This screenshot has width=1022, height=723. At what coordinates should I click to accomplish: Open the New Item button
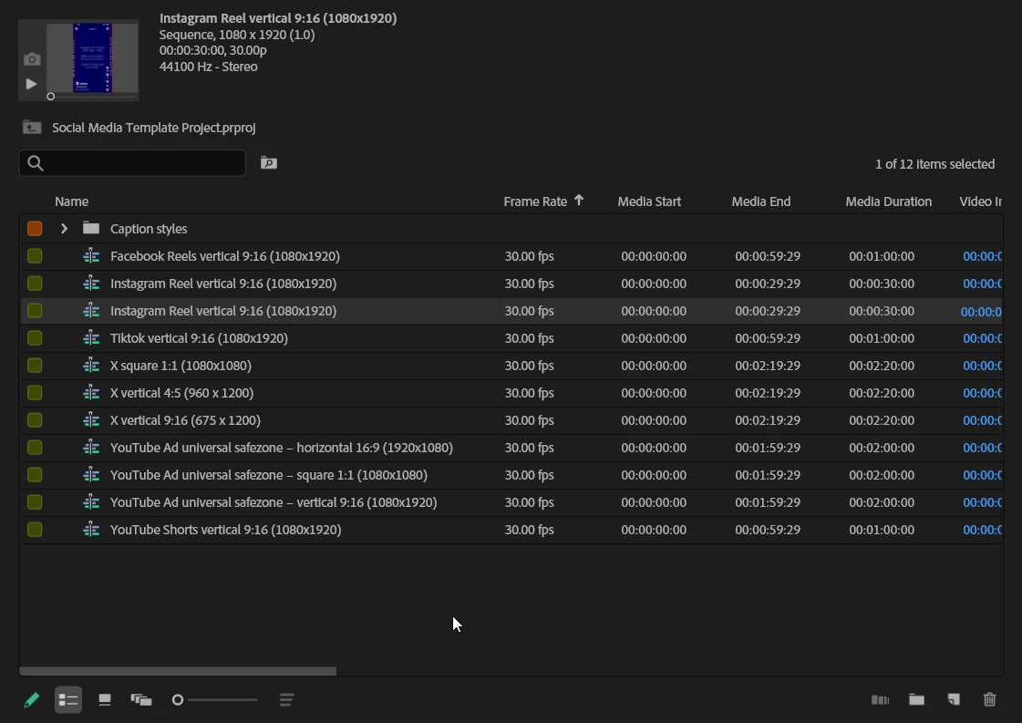click(954, 699)
